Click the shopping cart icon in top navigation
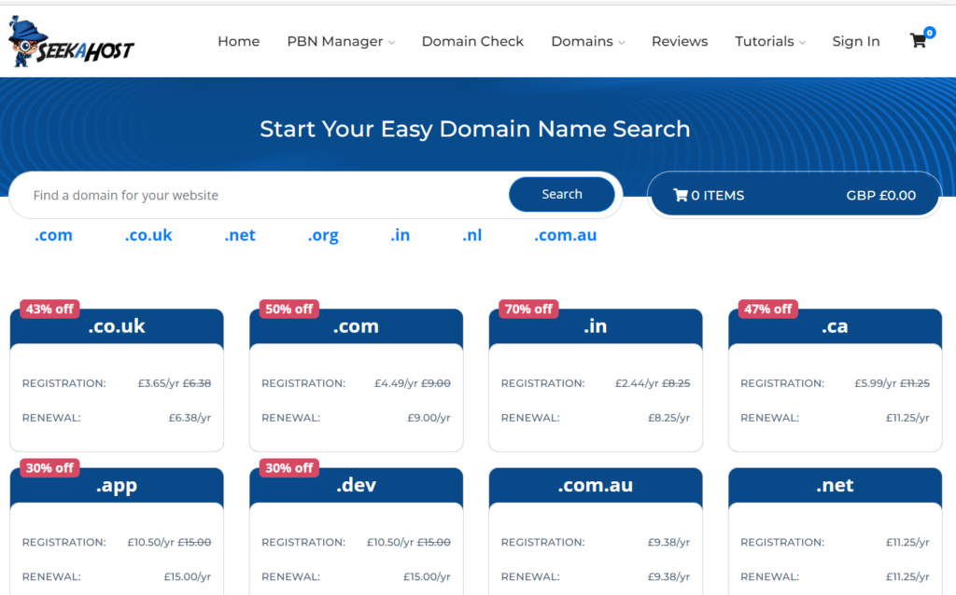Screen dimensions: 956x595 pos(918,41)
